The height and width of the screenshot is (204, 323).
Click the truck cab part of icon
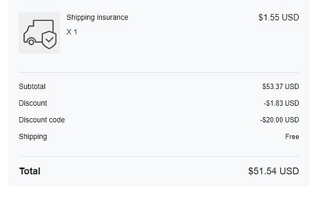(x=28, y=32)
